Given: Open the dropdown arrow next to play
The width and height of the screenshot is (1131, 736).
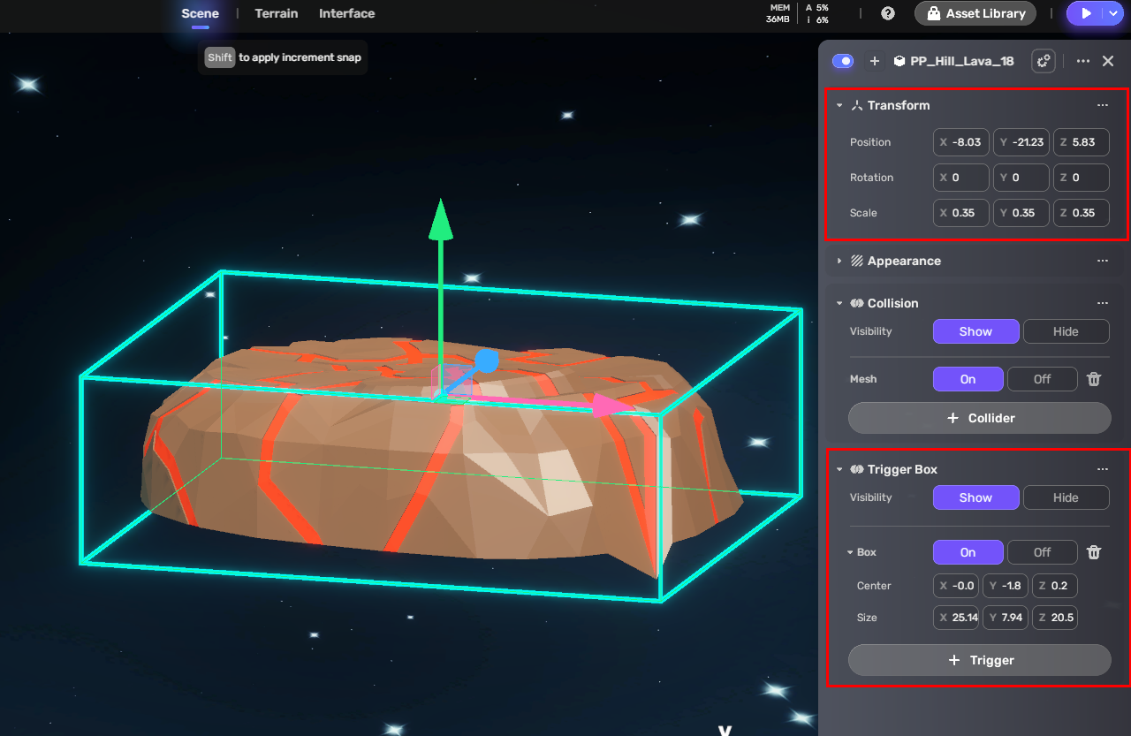Looking at the screenshot, I should click(x=1113, y=13).
